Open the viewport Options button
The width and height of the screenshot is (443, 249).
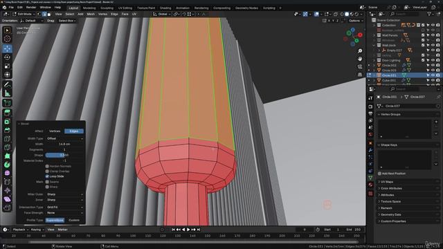pyautogui.click(x=355, y=21)
